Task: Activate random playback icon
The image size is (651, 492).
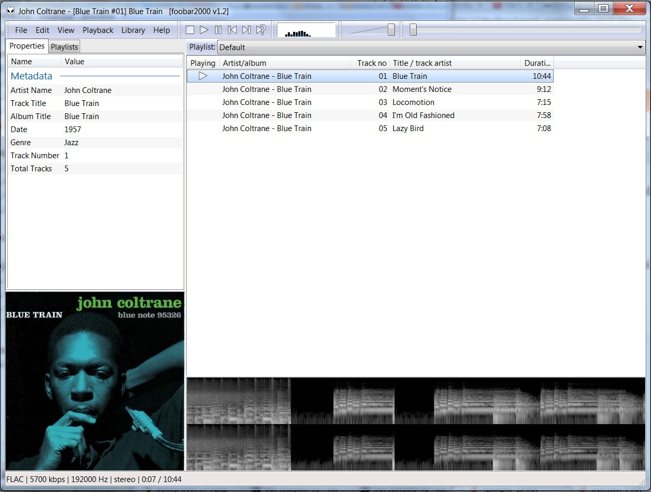Action: tap(260, 30)
